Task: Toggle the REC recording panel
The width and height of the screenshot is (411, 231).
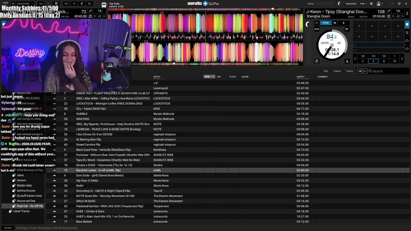Action: pos(66,4)
